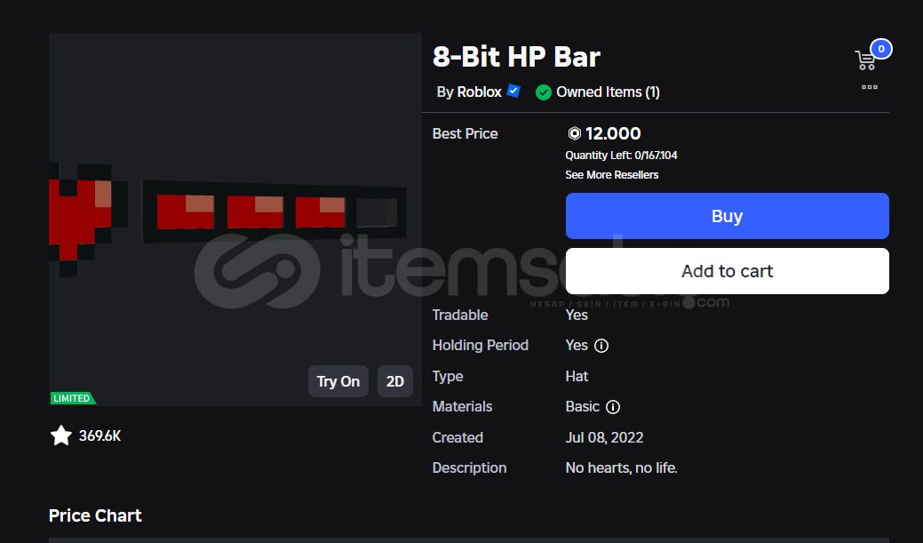This screenshot has width=923, height=543.
Task: Show Holding Period info icon tooltip
Action: click(601, 346)
